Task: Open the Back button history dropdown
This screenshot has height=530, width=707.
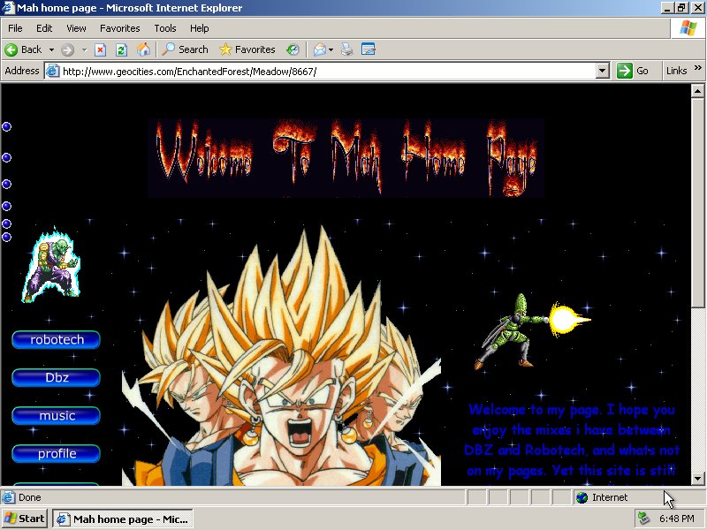Action: [51, 49]
